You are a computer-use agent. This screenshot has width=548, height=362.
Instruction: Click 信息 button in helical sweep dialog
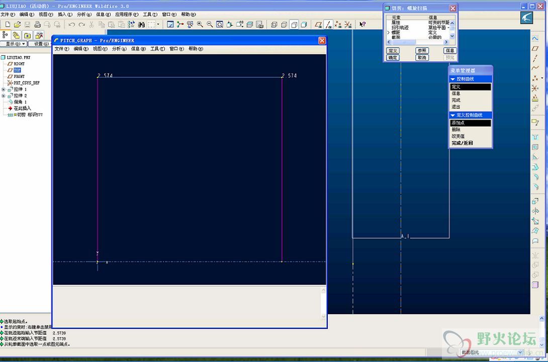[450, 51]
